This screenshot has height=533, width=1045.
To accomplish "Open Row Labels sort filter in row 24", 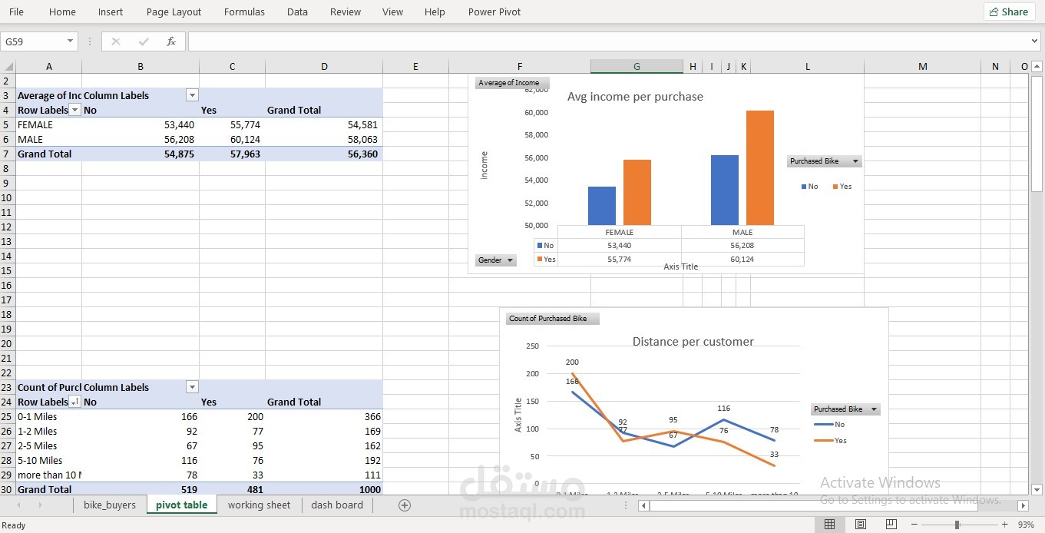I will 74,402.
